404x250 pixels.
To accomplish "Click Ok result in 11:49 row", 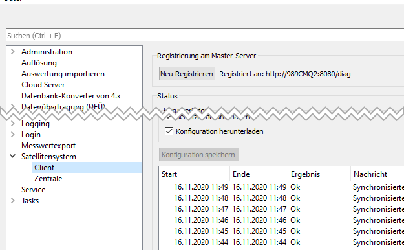I will coord(295,187).
